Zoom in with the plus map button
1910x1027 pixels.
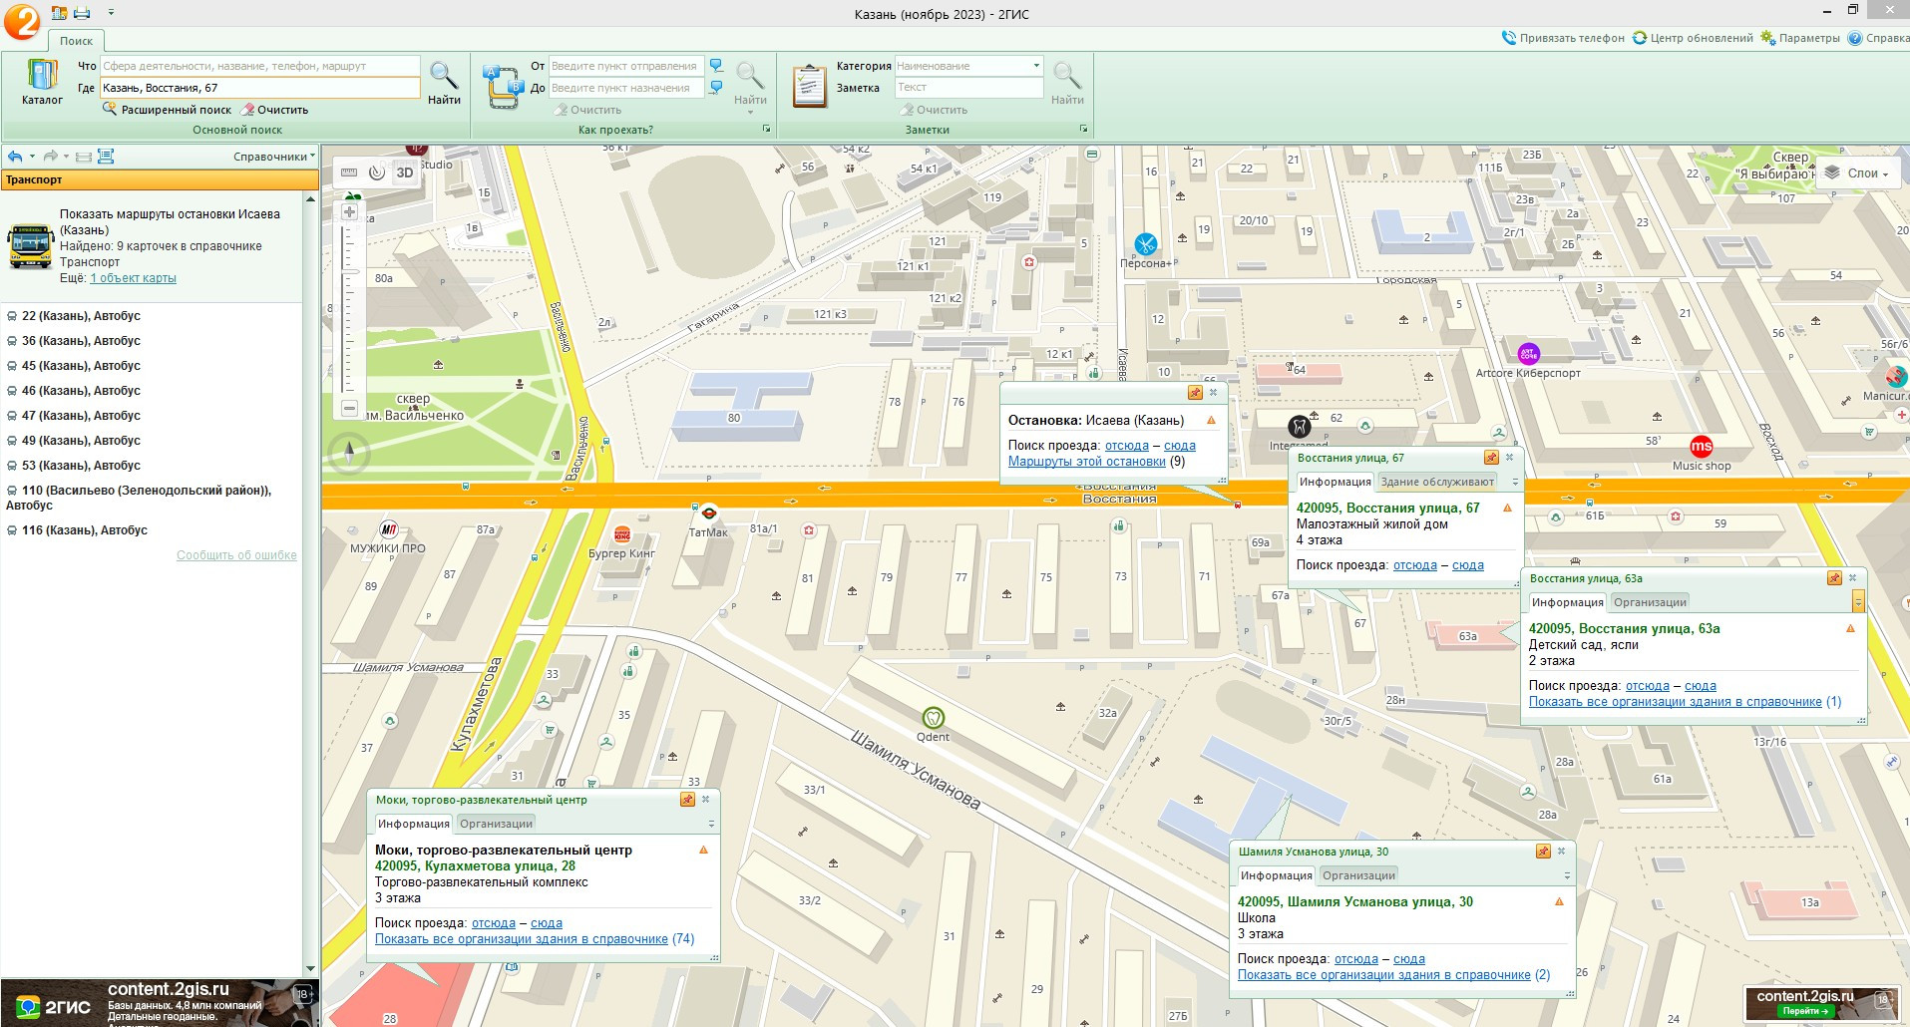[349, 211]
